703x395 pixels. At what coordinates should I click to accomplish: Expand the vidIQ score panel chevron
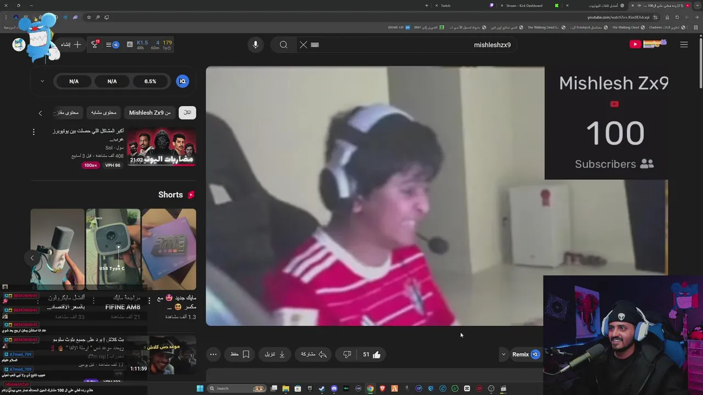click(42, 81)
